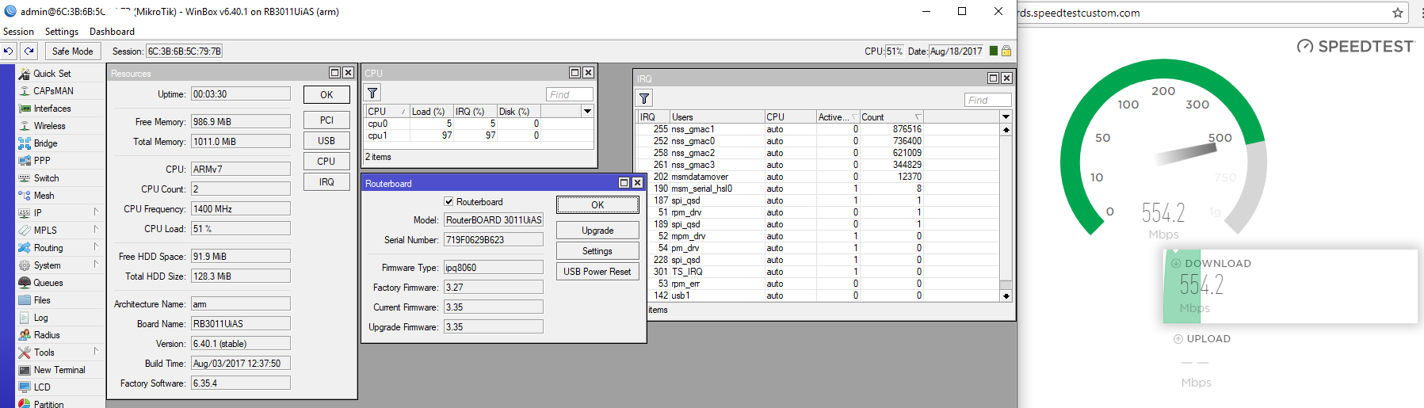Click USB Power Reset button
The width and height of the screenshot is (1424, 408).
pos(597,272)
